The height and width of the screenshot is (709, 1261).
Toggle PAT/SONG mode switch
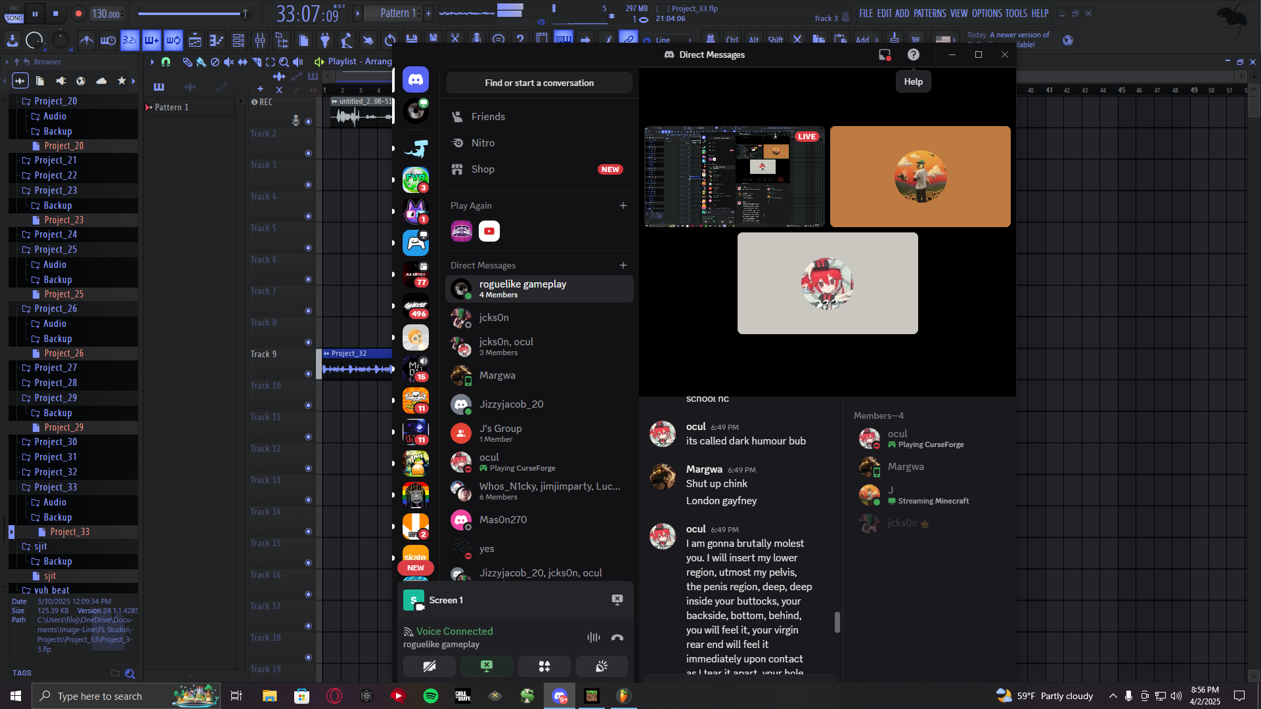click(14, 14)
